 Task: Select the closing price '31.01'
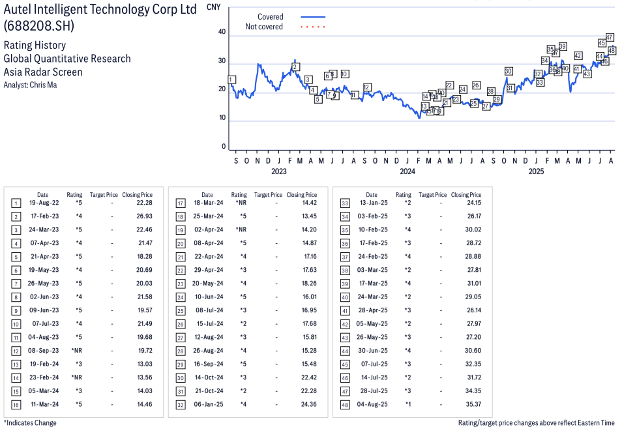point(475,283)
